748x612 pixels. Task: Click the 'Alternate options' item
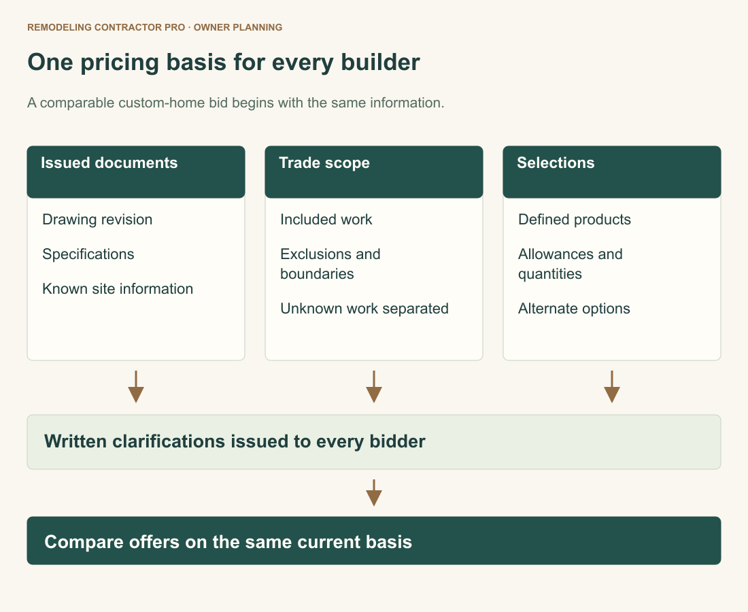[575, 309]
